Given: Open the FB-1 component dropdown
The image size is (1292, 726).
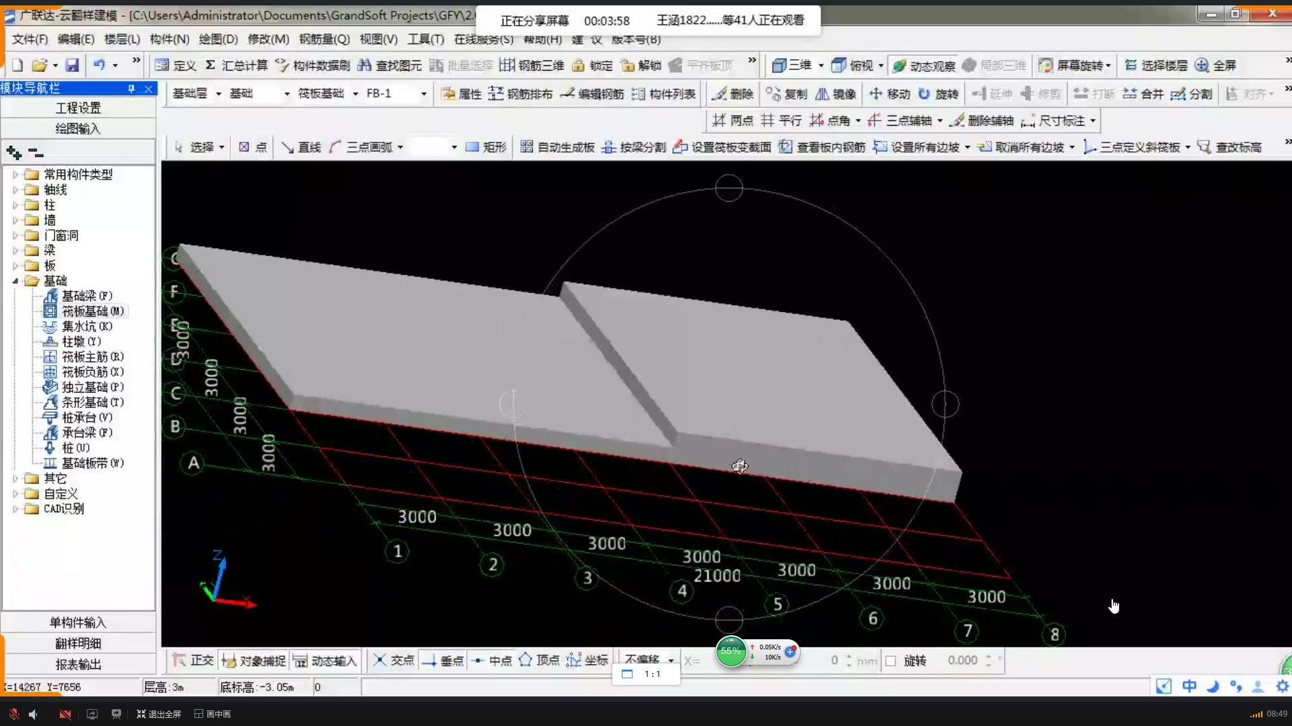Looking at the screenshot, I should click(423, 94).
